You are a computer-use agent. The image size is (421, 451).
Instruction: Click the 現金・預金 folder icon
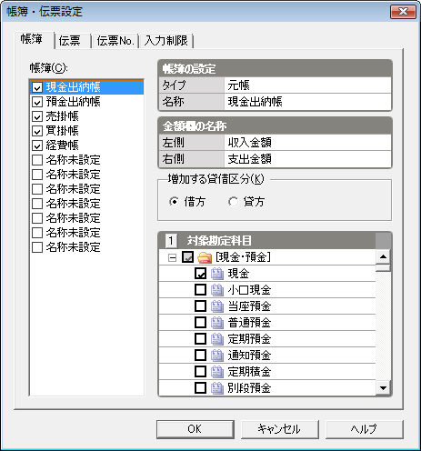coord(205,257)
